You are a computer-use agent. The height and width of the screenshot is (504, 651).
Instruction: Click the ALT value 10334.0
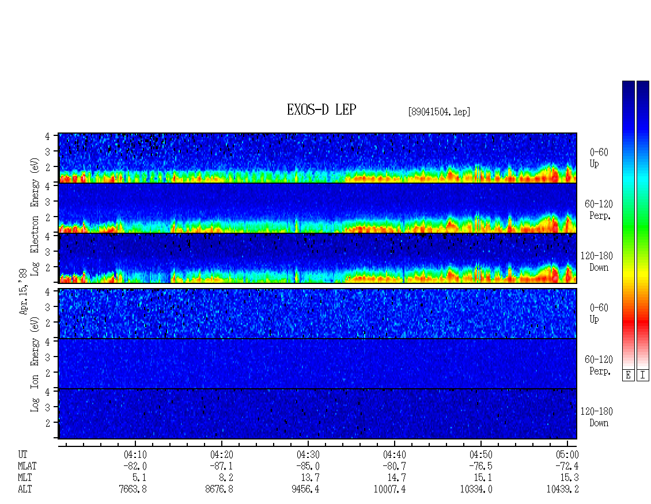click(x=476, y=490)
